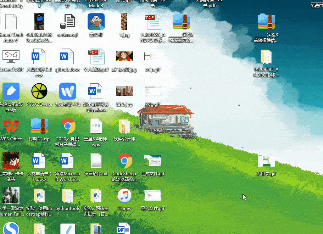The image size is (323, 234).
Task: Open the 1.jpg image file
Action: 124,22
